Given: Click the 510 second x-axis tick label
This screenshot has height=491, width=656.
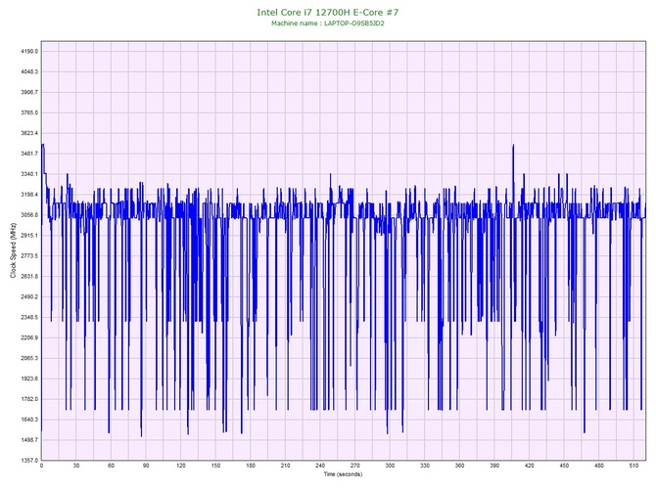Looking at the screenshot, I should [x=633, y=466].
